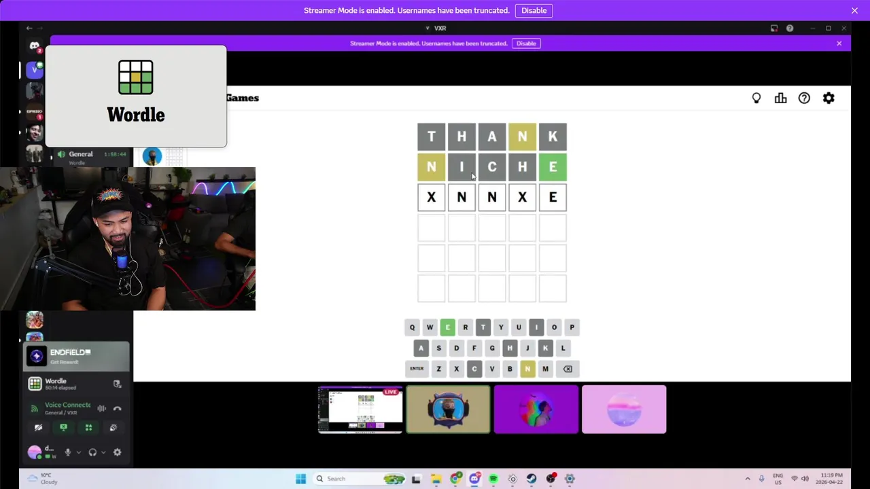The width and height of the screenshot is (870, 489).
Task: Open the Wordle hints lightbulb icon
Action: [x=756, y=98]
